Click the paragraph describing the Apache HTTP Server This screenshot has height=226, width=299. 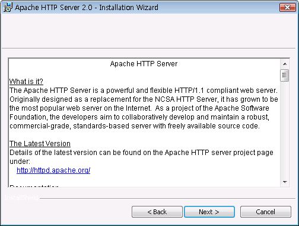click(x=144, y=108)
